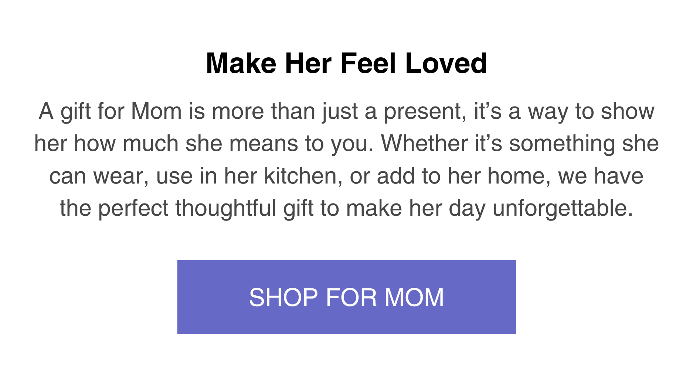Click the word 'thoughtful' in the paragraph
Image resolution: width=693 pixels, height=370 pixels.
click(x=226, y=208)
